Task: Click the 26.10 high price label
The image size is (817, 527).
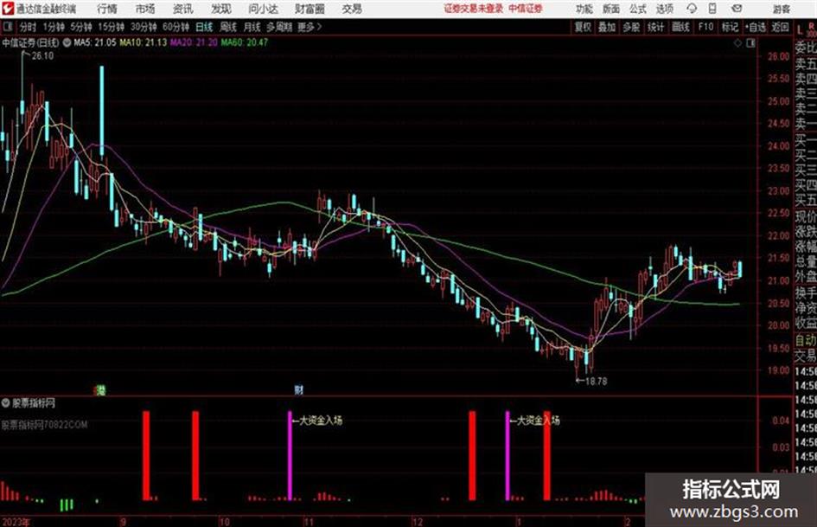Action: pyautogui.click(x=42, y=56)
